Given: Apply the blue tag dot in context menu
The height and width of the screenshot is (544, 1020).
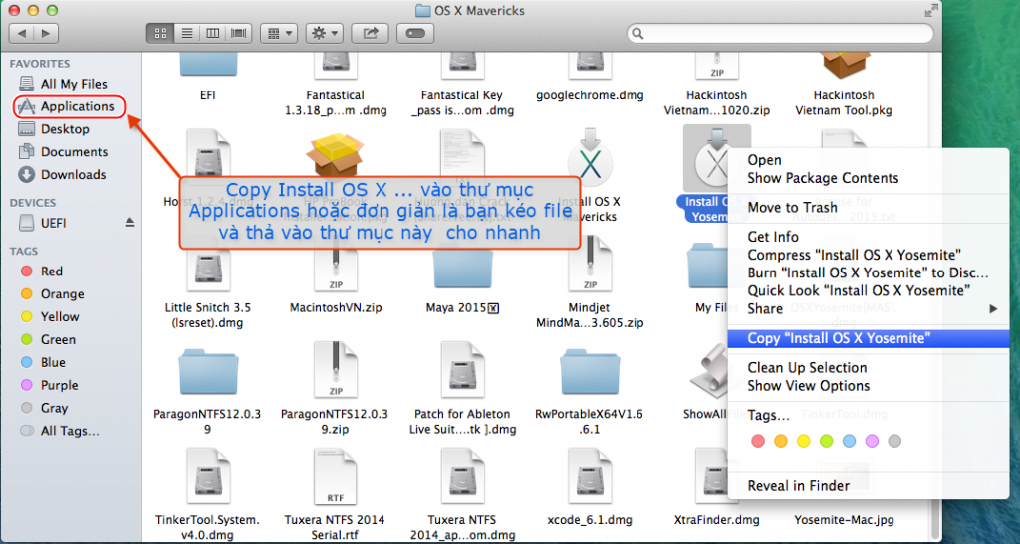Looking at the screenshot, I should (849, 441).
